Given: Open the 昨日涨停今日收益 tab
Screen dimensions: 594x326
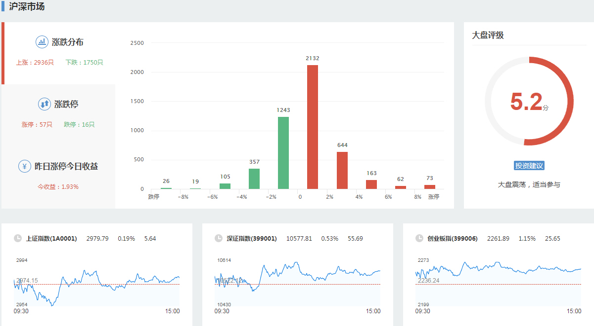Looking at the screenshot, I should click(66, 167).
